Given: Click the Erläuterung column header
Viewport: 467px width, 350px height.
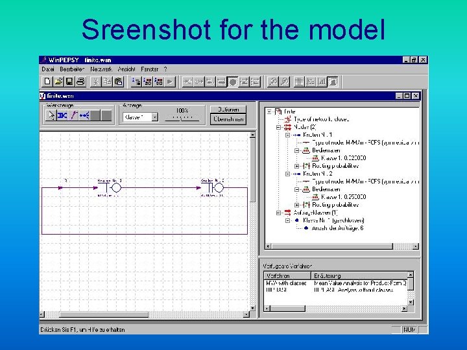Looking at the screenshot, I should point(359,275).
